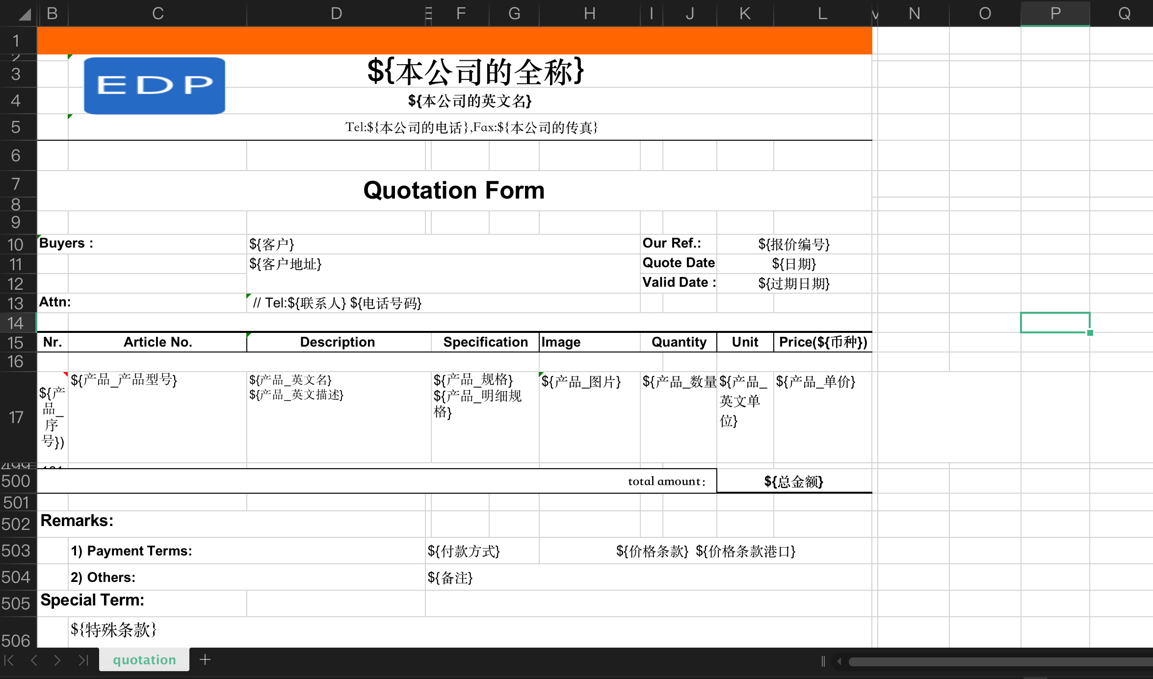The image size is (1153, 679).
Task: Select the ${报价编号} Our Ref cell
Action: [x=793, y=244]
